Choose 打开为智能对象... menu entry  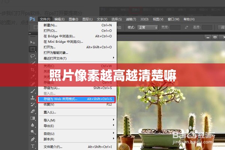click(77, 52)
